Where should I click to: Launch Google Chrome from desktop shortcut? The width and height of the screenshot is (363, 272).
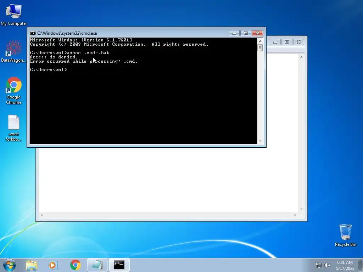click(14, 90)
